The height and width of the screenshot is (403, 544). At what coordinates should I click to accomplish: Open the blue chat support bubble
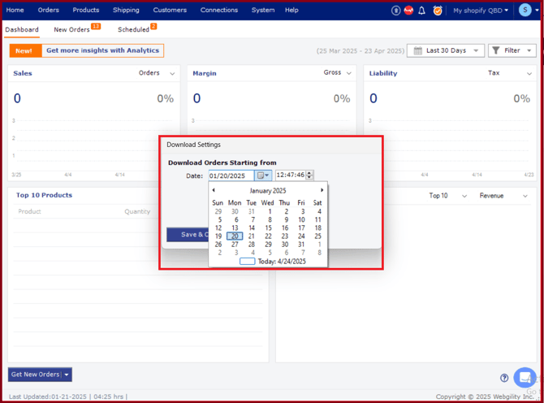525,377
